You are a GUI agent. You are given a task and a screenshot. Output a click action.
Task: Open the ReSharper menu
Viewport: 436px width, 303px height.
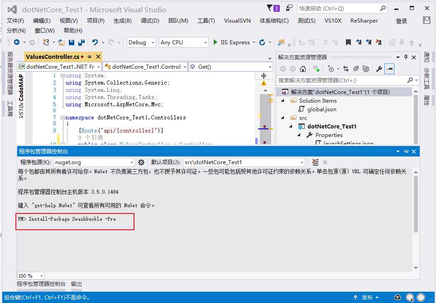[x=364, y=20]
